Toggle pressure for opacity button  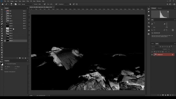coord(45,4)
